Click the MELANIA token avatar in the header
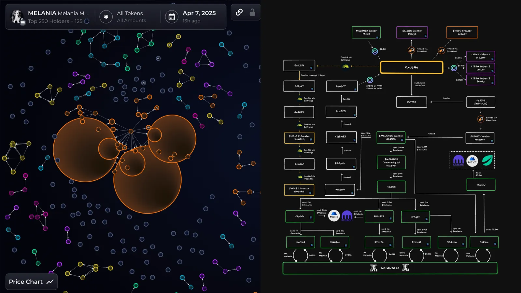The width and height of the screenshot is (521, 293). tap(18, 17)
